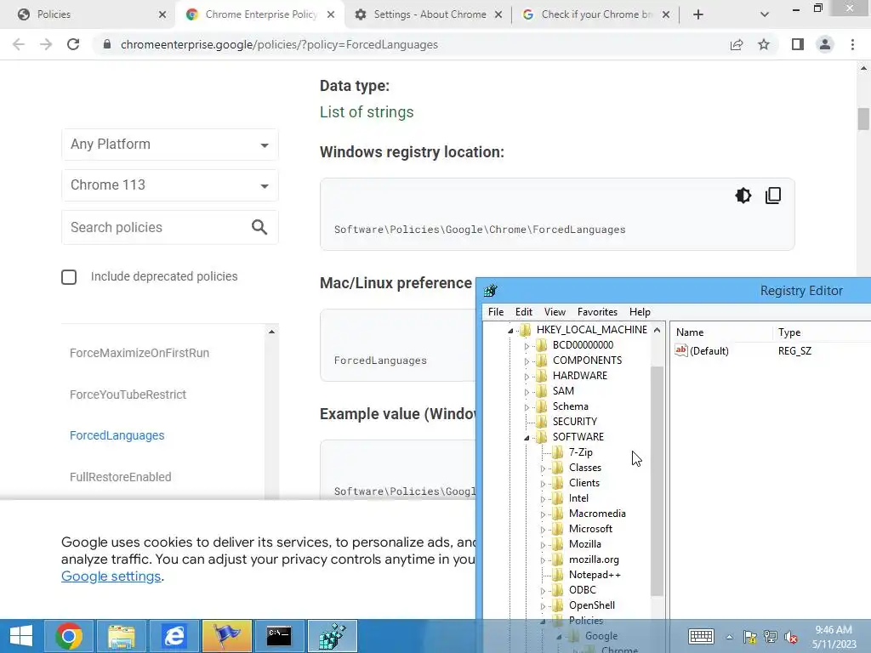Screen dimensions: 871x653
Task: Click the Action Center flag in system tray
Action: (750, 637)
